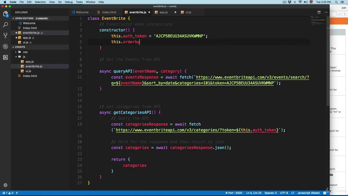Split the editor to the right
348x196 pixels.
click(x=319, y=12)
